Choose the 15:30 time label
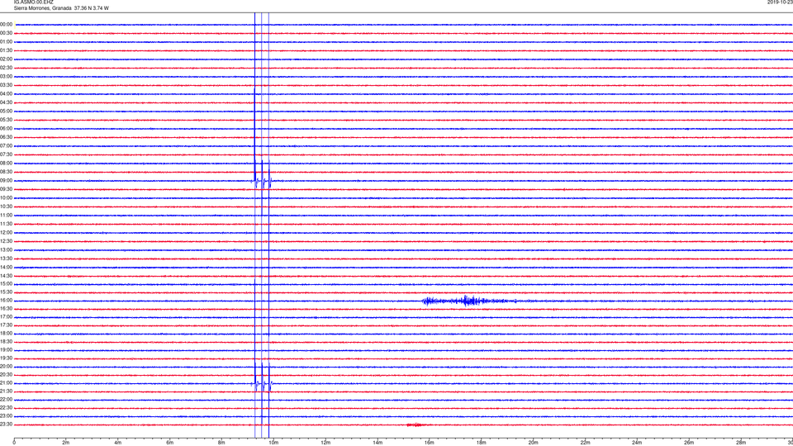 [6, 292]
